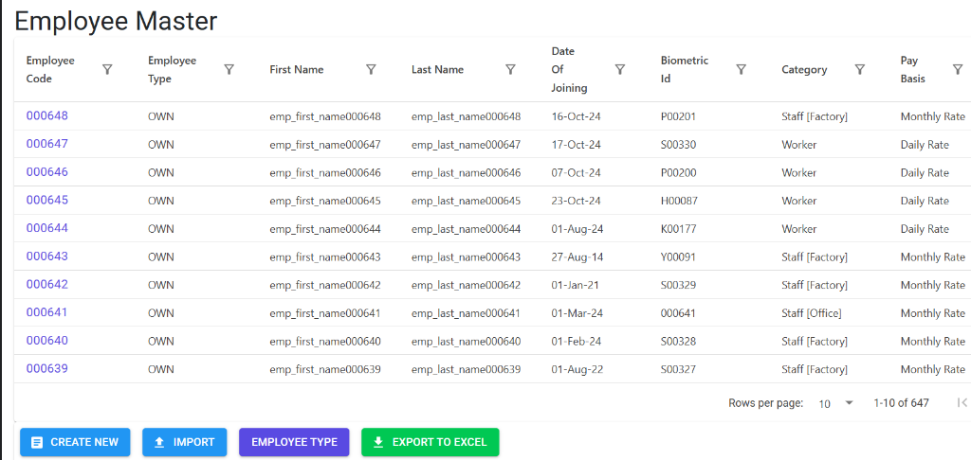This screenshot has width=971, height=460.
Task: Select cell emp_first_name000648
Action: click(x=325, y=116)
